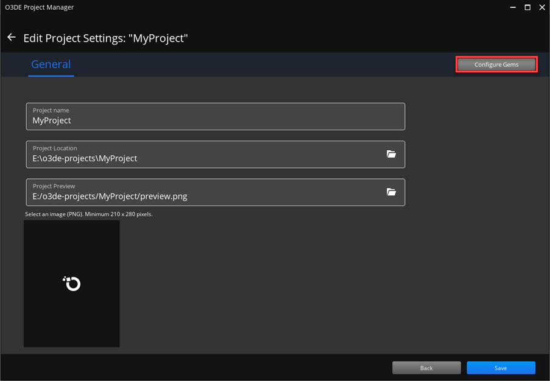Click folder icon next to preview.png field
The height and width of the screenshot is (381, 550).
click(x=392, y=192)
